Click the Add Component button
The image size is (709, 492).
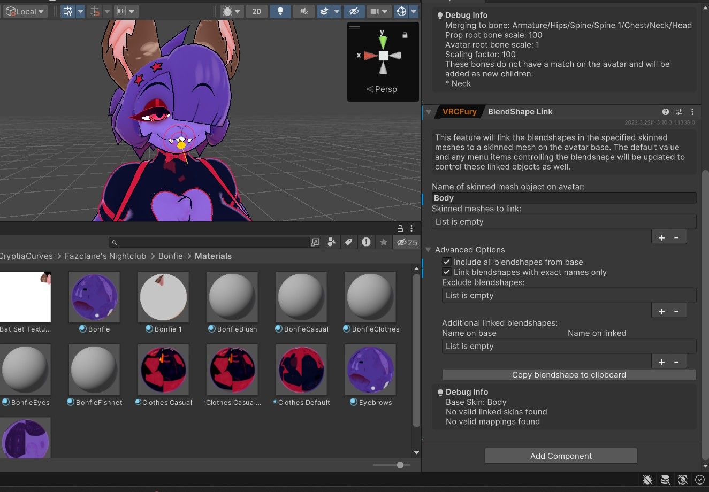(x=561, y=456)
